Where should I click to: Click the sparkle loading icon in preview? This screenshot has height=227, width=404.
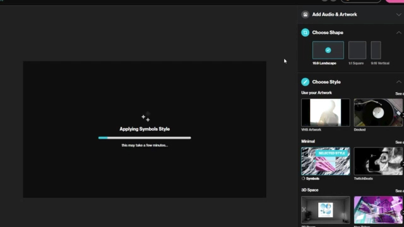pos(146,117)
